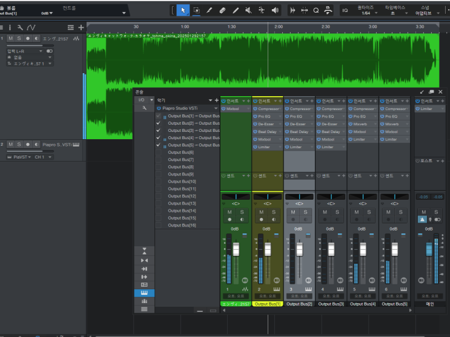The image size is (450, 337).
Task: Solo the Output Bus[1] mixer channel
Action: tap(273, 212)
